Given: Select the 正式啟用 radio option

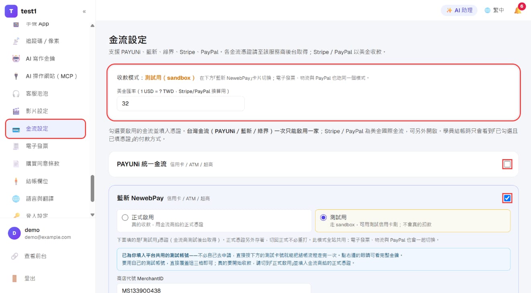Looking at the screenshot, I should pyautogui.click(x=125, y=218).
